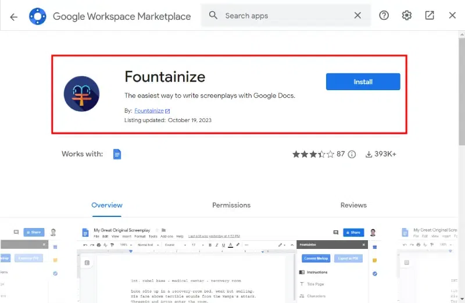The image size is (465, 303).
Task: Click the 'Works with:' label
Action: point(82,154)
